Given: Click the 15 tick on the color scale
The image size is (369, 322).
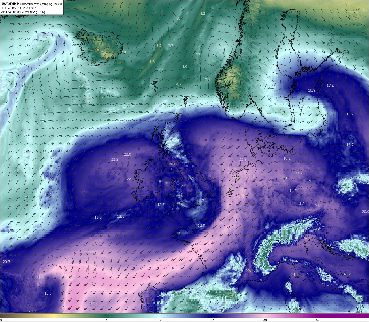Looking at the screenshot, I should [212, 320].
